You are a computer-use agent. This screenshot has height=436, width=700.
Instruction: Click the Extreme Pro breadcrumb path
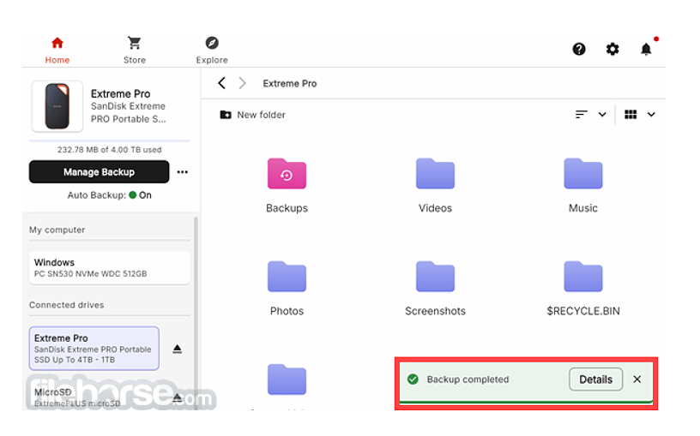[x=290, y=84]
